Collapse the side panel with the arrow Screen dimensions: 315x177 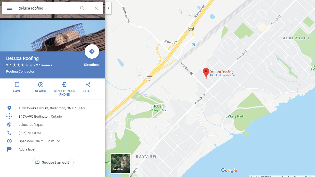pyautogui.click(x=108, y=8)
